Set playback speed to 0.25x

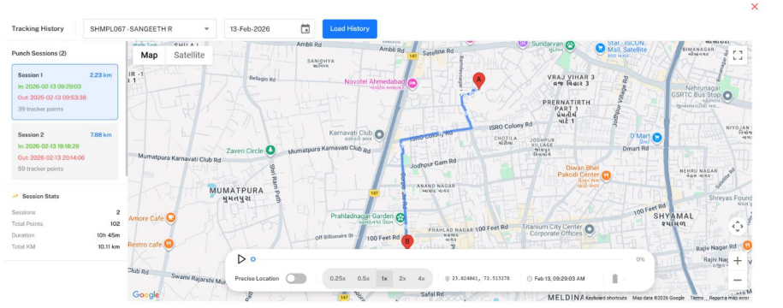337,279
